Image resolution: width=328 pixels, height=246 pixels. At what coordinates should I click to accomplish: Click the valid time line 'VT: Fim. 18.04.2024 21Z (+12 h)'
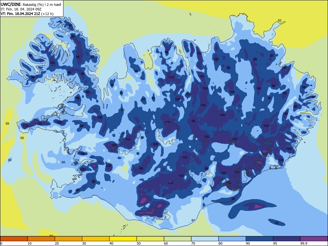point(27,14)
